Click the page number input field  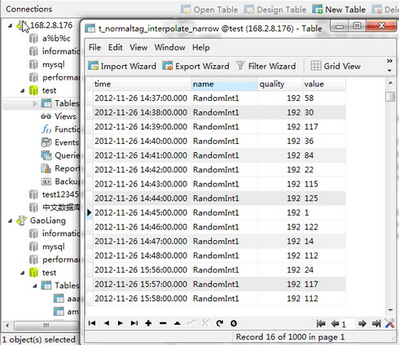pyautogui.click(x=347, y=324)
